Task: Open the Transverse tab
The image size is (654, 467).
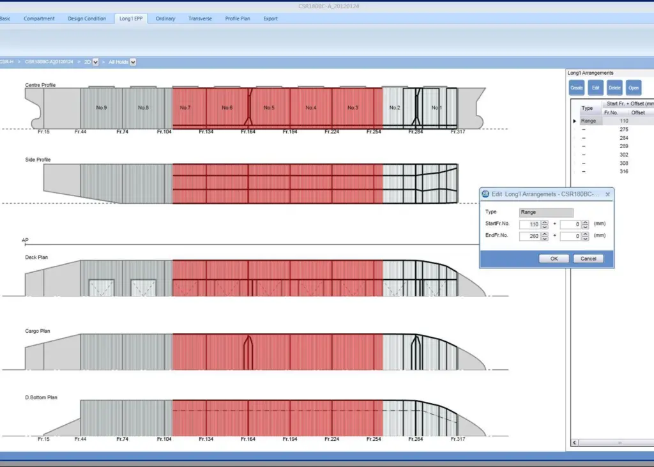Action: [x=200, y=19]
